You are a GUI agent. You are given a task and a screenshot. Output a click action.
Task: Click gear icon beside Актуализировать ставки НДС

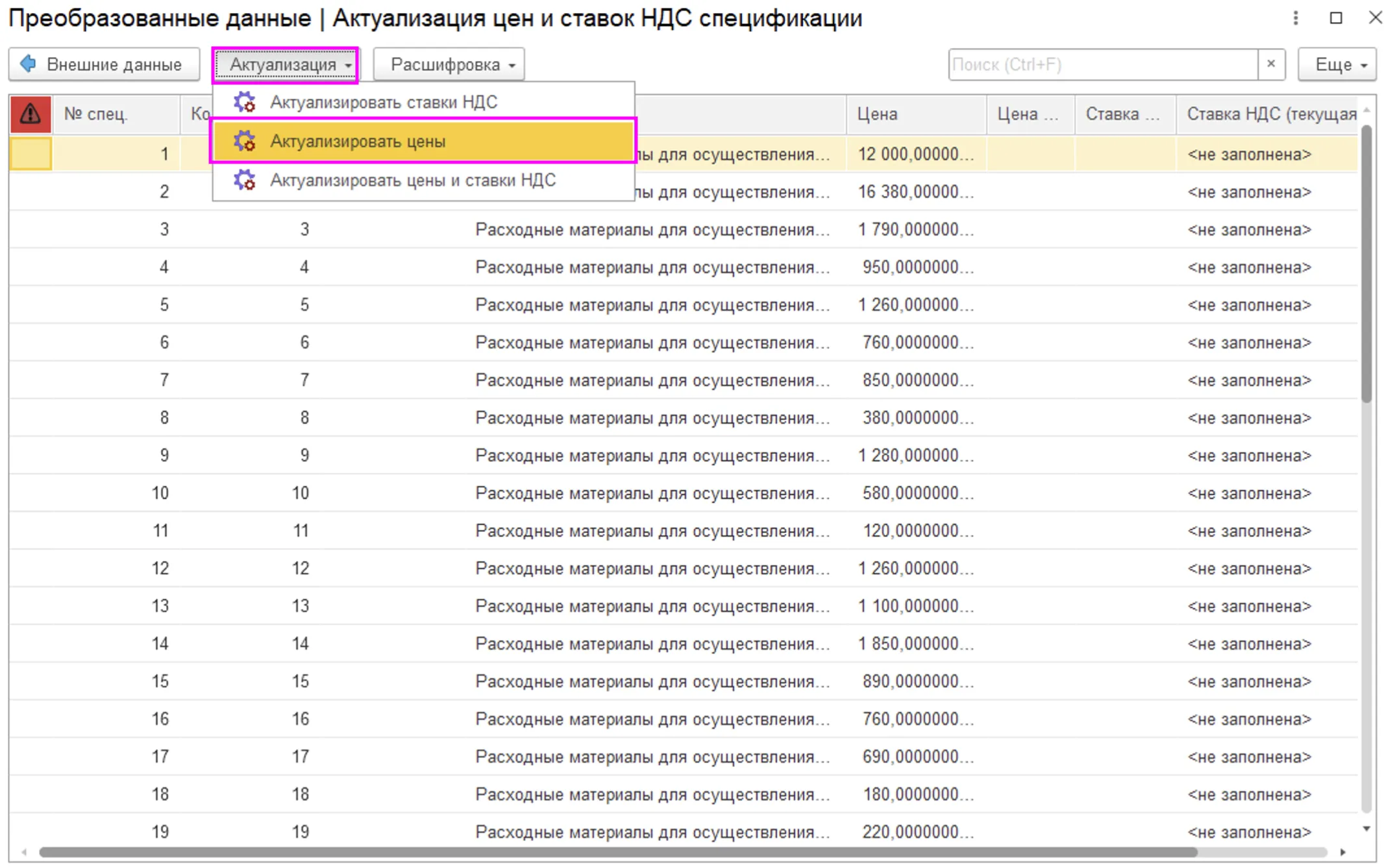click(x=245, y=102)
